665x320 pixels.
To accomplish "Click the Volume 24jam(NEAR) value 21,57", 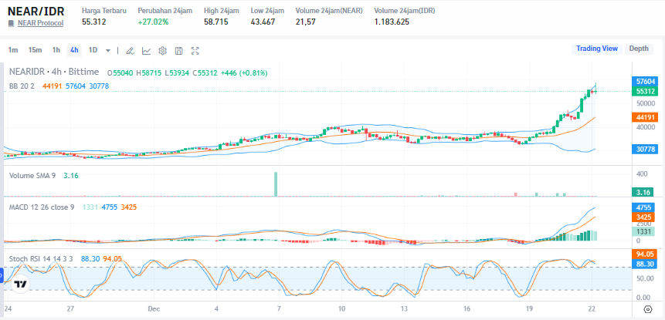I will click(x=305, y=22).
